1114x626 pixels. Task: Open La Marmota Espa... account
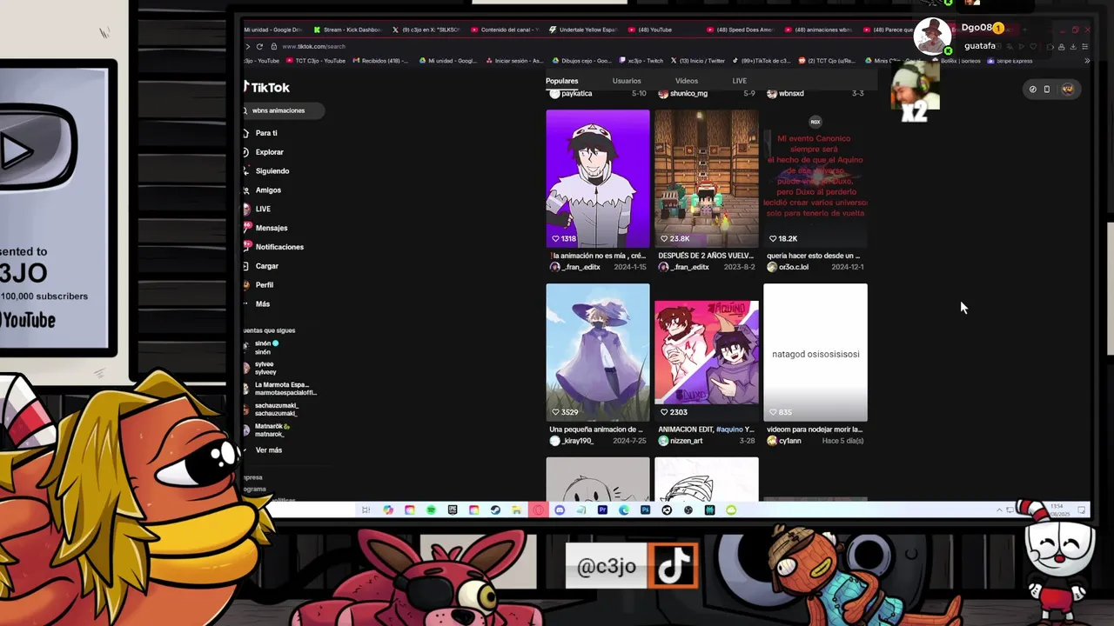coord(281,389)
